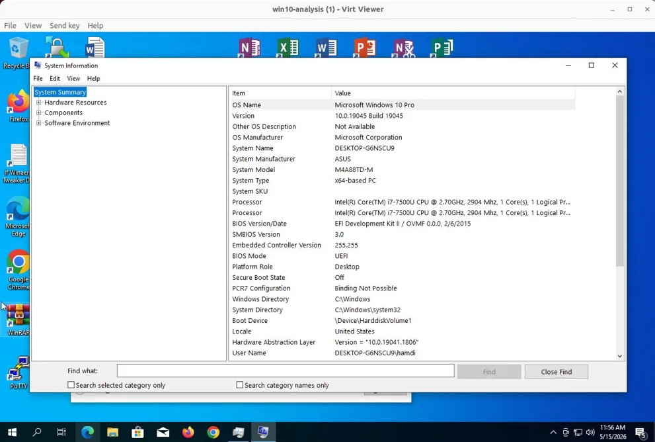Viewport: 655px width, 442px height.
Task: Open System Information File menu
Action: (38, 79)
